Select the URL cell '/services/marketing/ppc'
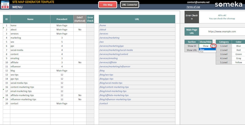The image size is (245, 125). (x=137, y=46)
